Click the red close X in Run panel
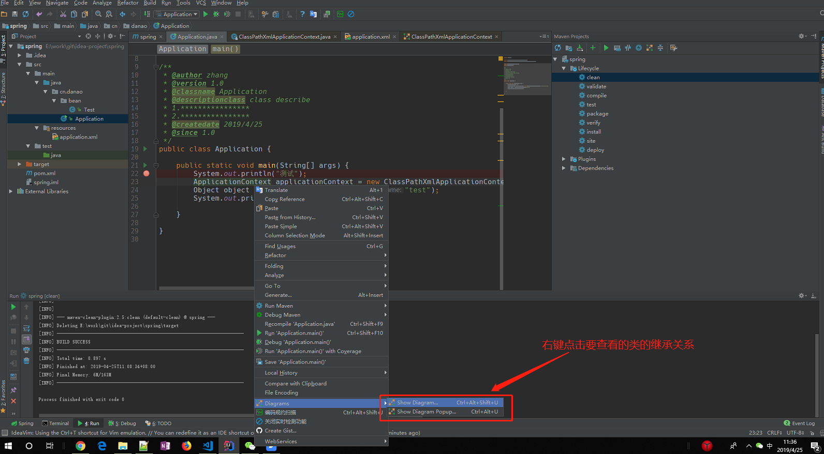 point(13,401)
